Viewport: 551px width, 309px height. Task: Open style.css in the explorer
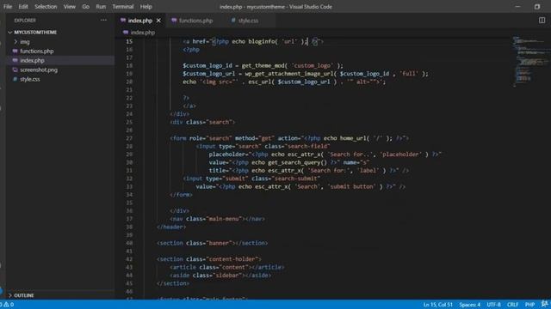[30, 80]
